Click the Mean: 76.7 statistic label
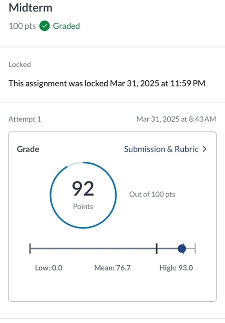Screen dimensions: 225x323 coord(112,268)
